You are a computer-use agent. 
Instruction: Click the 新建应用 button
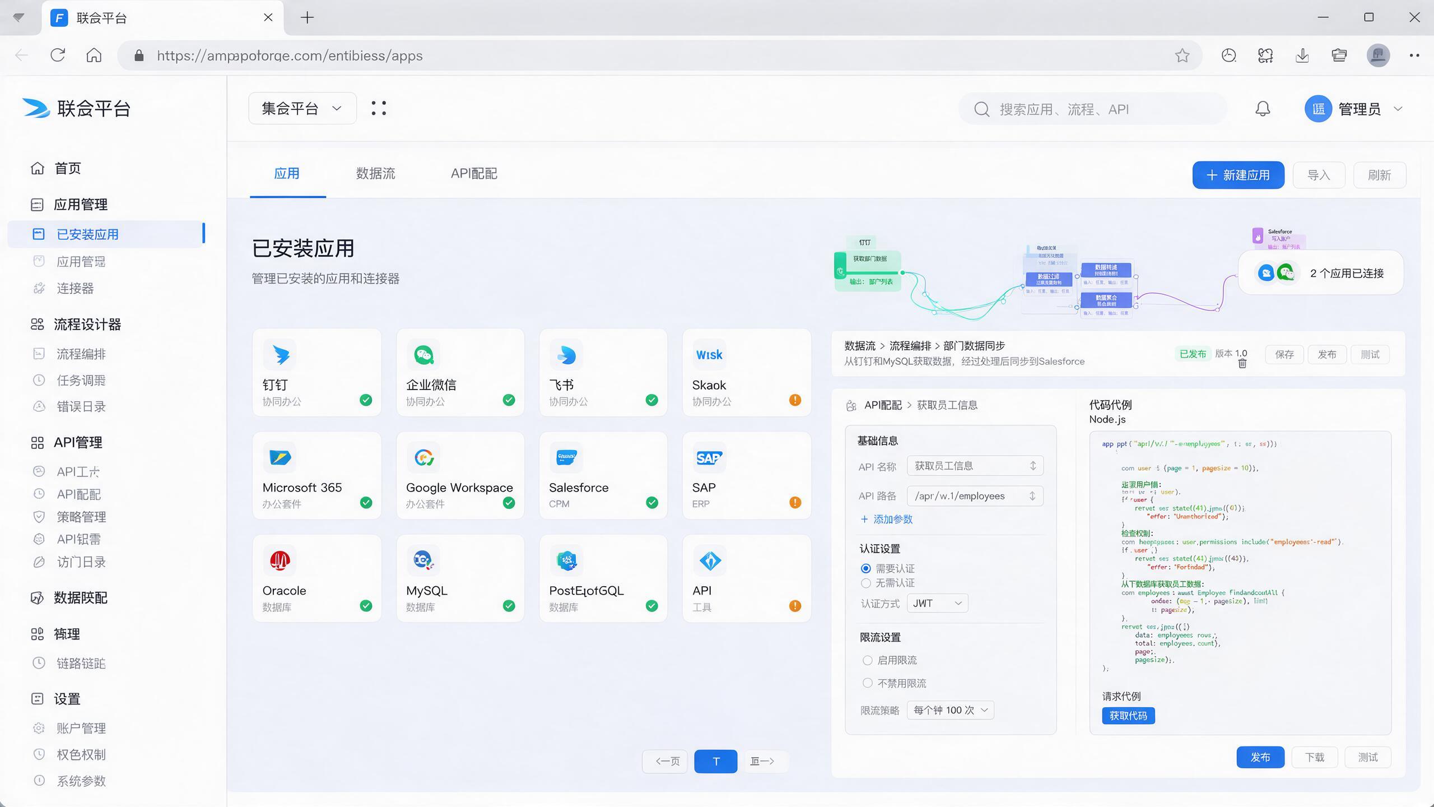coord(1238,175)
